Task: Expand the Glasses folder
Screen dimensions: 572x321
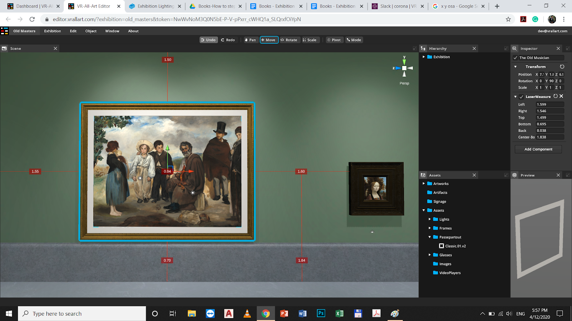Action: click(x=430, y=255)
